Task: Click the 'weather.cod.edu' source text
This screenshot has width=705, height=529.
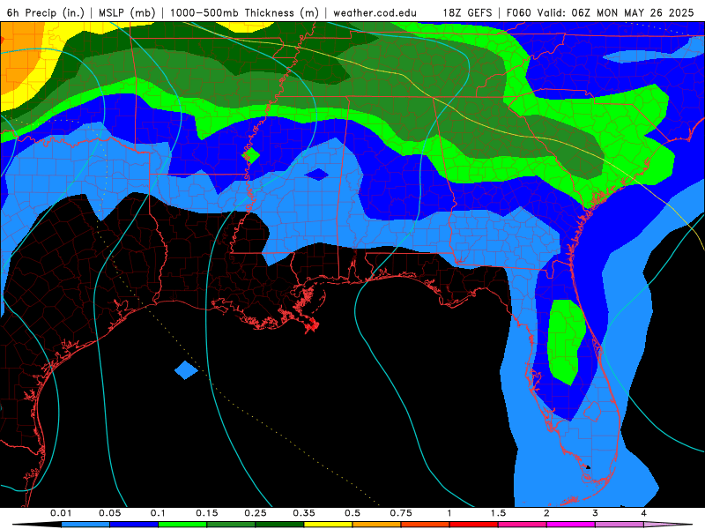Action: coord(375,12)
